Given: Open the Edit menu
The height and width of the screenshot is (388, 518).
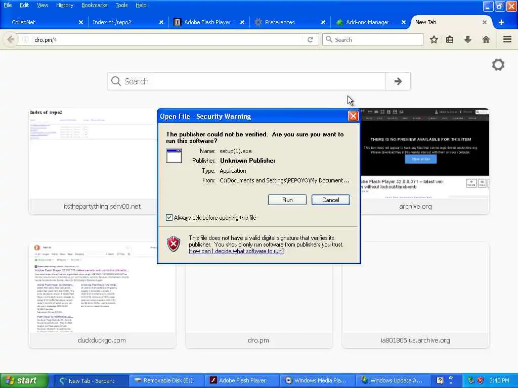Looking at the screenshot, I should click(24, 5).
